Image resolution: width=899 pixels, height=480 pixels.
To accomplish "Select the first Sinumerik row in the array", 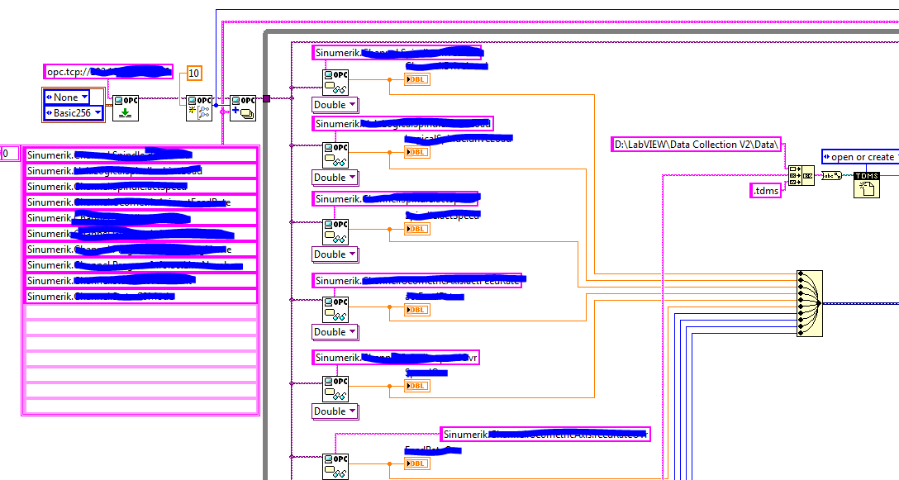I will point(141,154).
